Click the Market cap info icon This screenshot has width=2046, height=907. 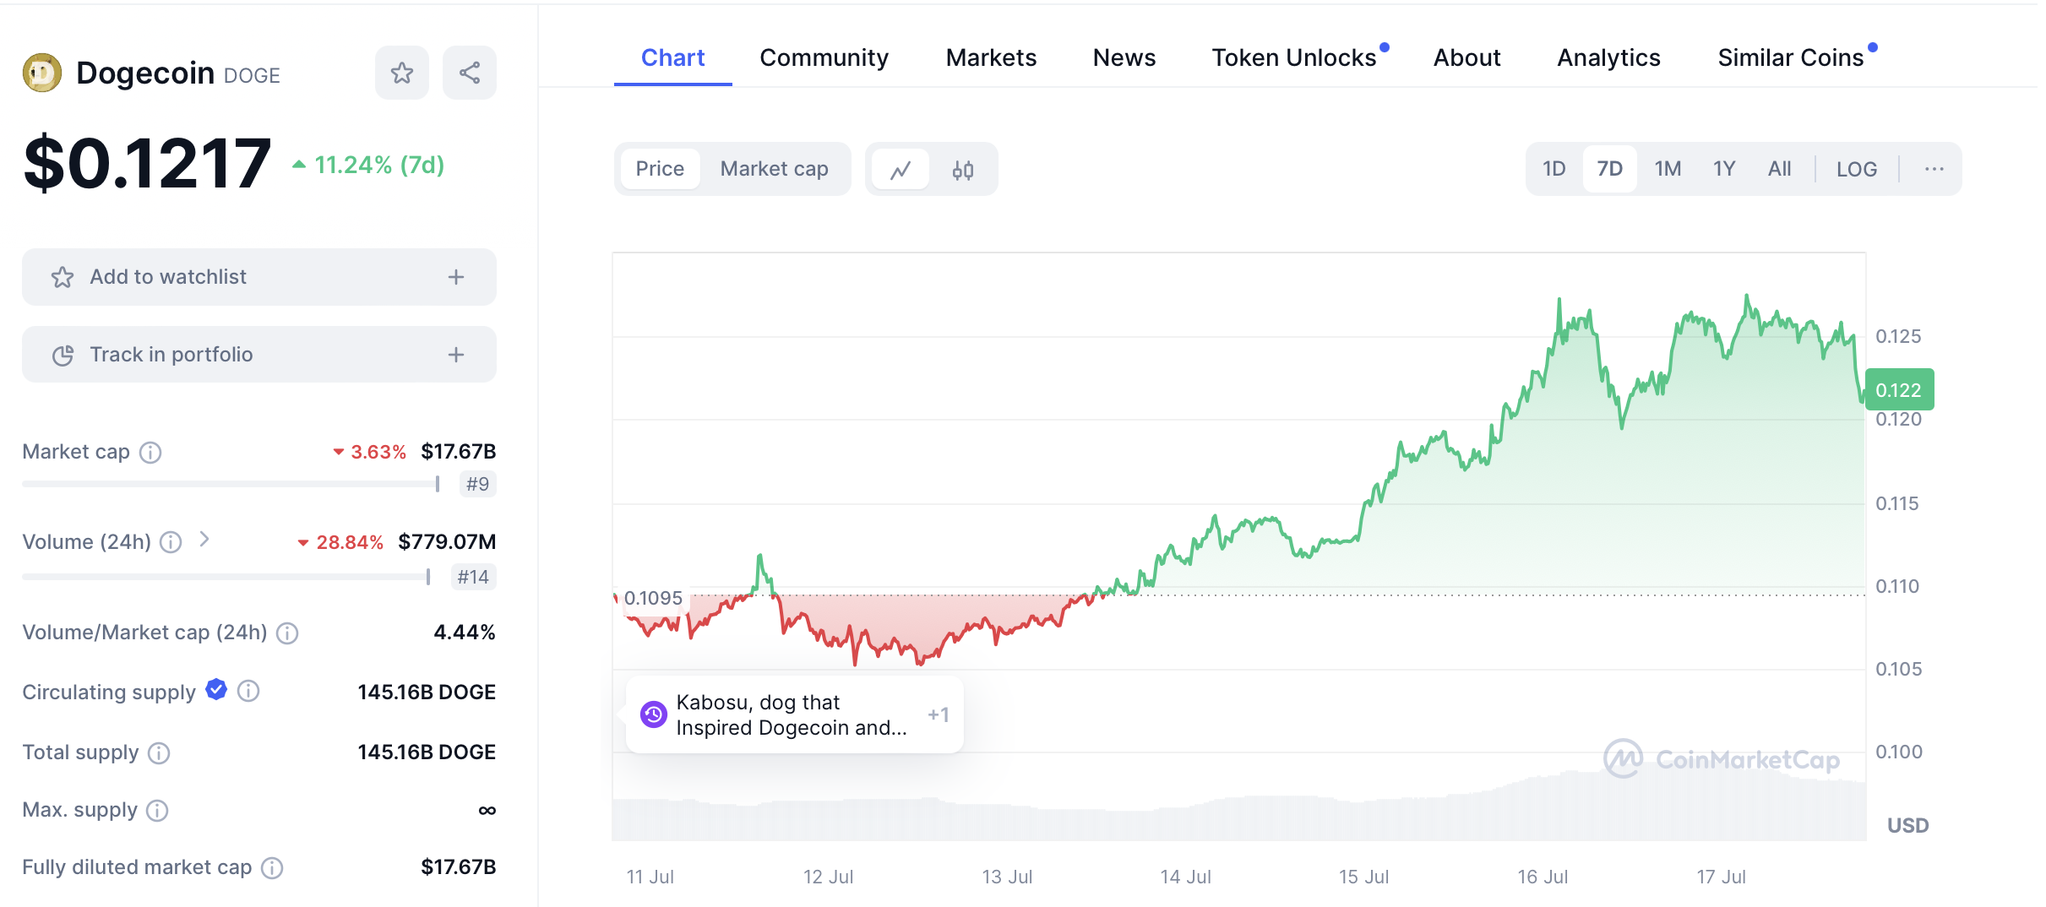point(150,453)
